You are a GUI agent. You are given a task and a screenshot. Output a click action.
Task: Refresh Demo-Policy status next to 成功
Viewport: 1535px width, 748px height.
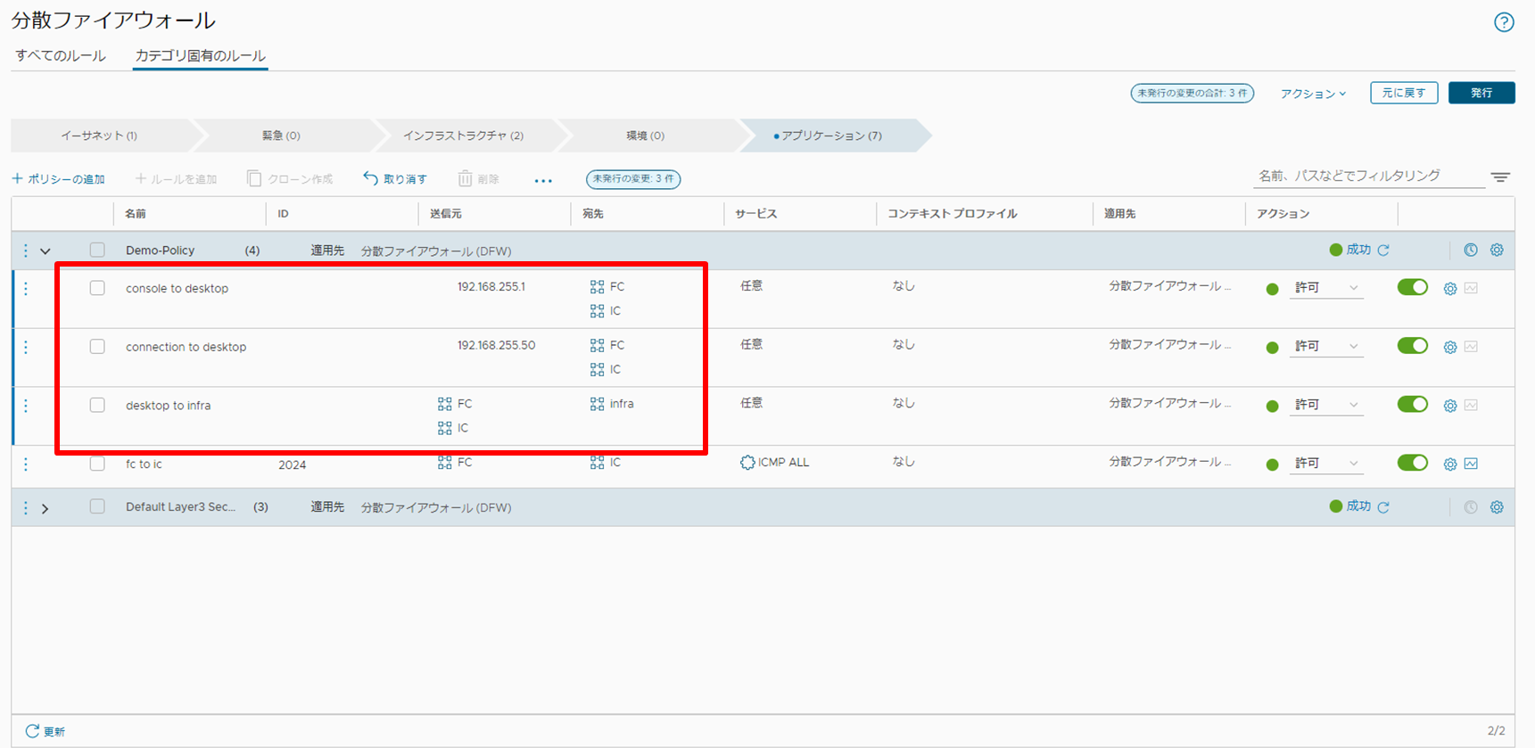pos(1383,251)
